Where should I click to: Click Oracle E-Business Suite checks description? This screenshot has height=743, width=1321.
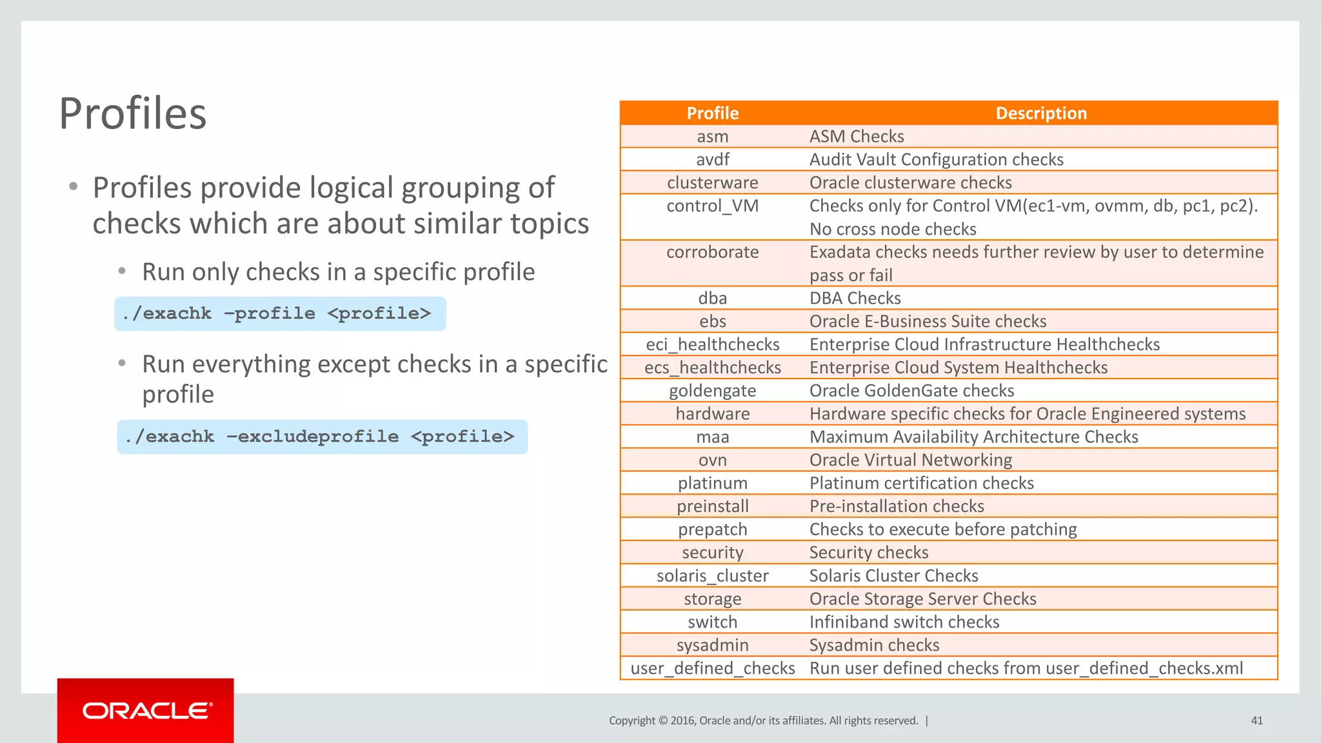point(928,321)
